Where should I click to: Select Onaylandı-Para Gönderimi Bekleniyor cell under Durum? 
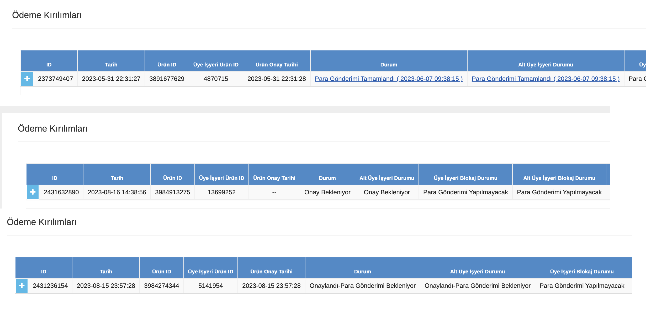[362, 286]
